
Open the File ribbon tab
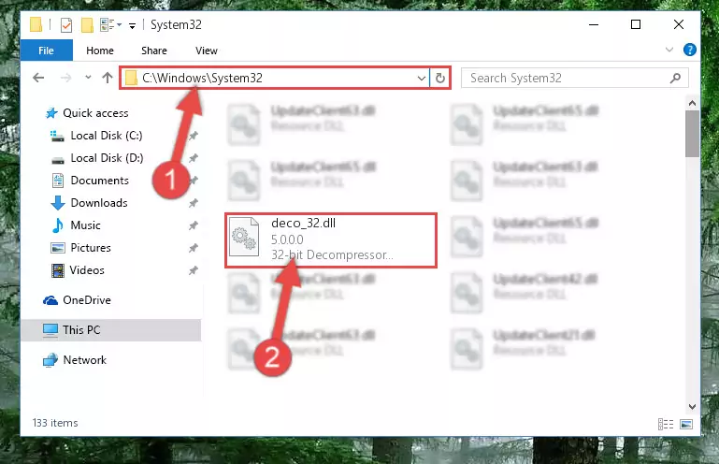point(47,50)
